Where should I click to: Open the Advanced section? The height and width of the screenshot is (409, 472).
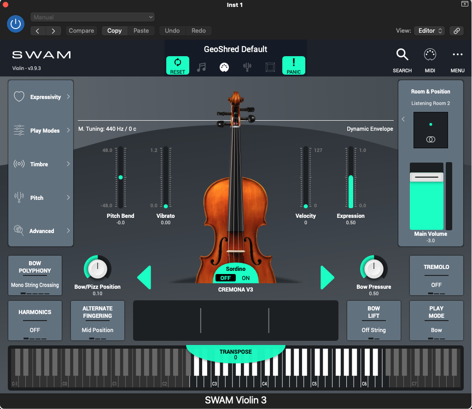point(41,231)
